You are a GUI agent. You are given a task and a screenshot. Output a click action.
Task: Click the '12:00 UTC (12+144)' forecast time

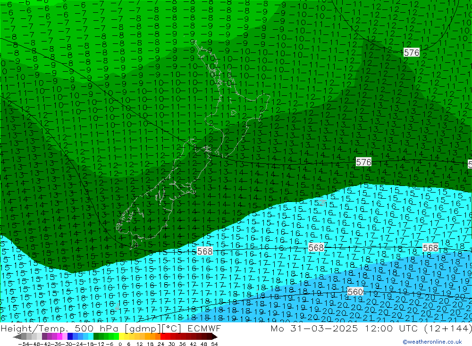click(418, 328)
